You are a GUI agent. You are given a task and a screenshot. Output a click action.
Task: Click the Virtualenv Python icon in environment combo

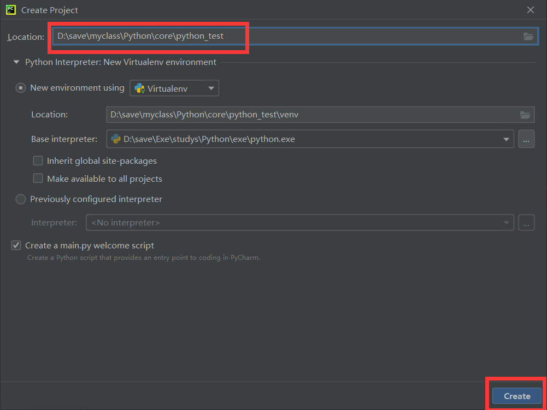139,88
